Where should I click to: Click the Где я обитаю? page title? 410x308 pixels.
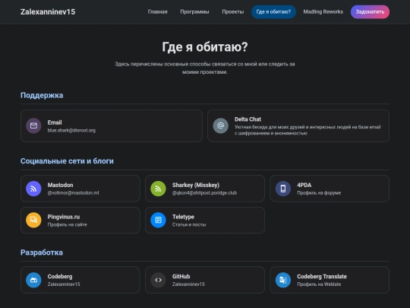point(205,47)
